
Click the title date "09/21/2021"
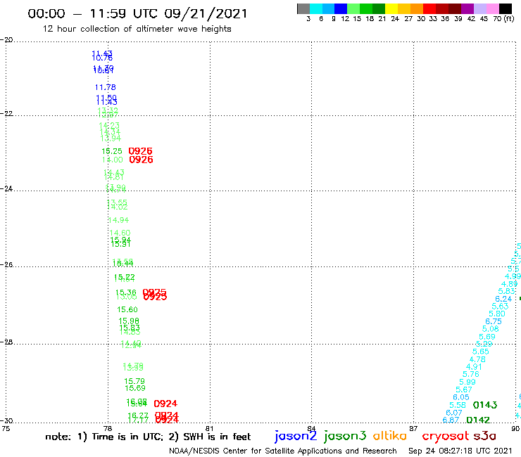pos(206,14)
